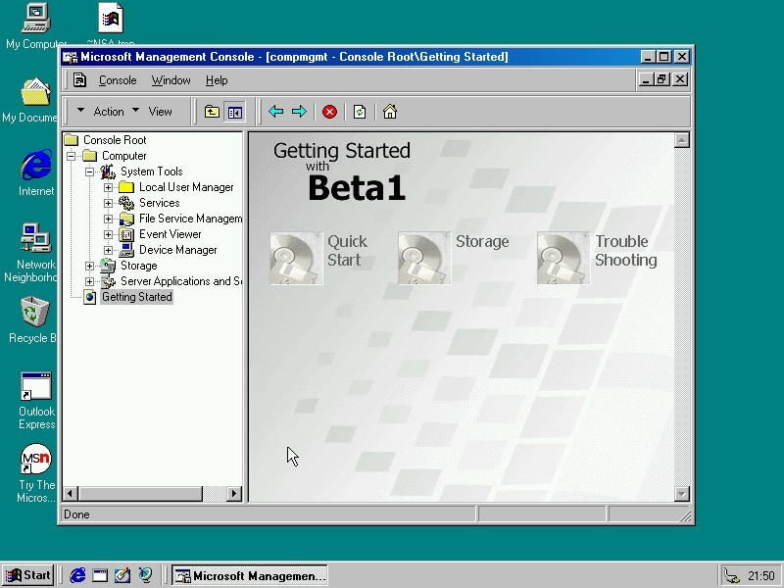Collapse the System Tools tree node
This screenshot has height=588, width=784.
90,171
